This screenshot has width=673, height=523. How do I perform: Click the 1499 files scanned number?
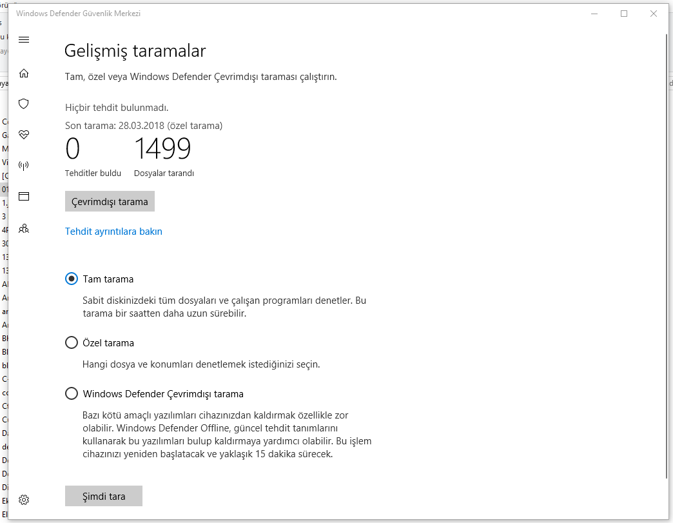(162, 148)
